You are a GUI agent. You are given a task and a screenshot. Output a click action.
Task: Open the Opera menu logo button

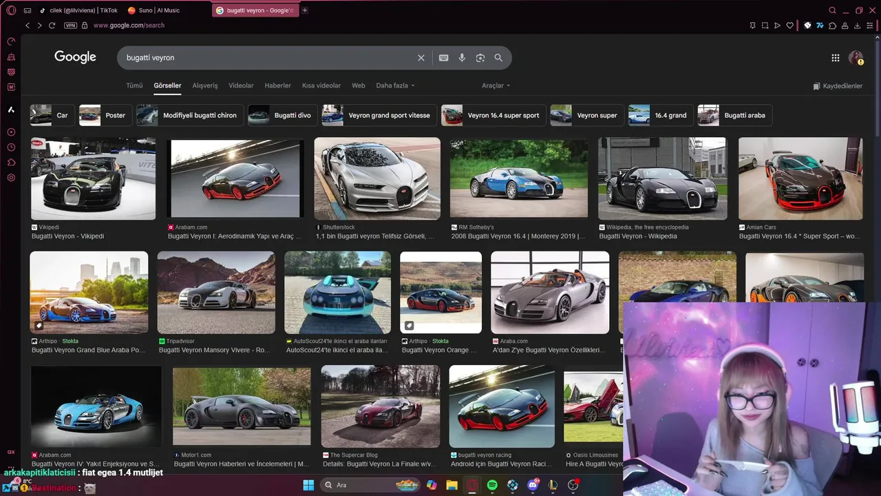(x=11, y=10)
